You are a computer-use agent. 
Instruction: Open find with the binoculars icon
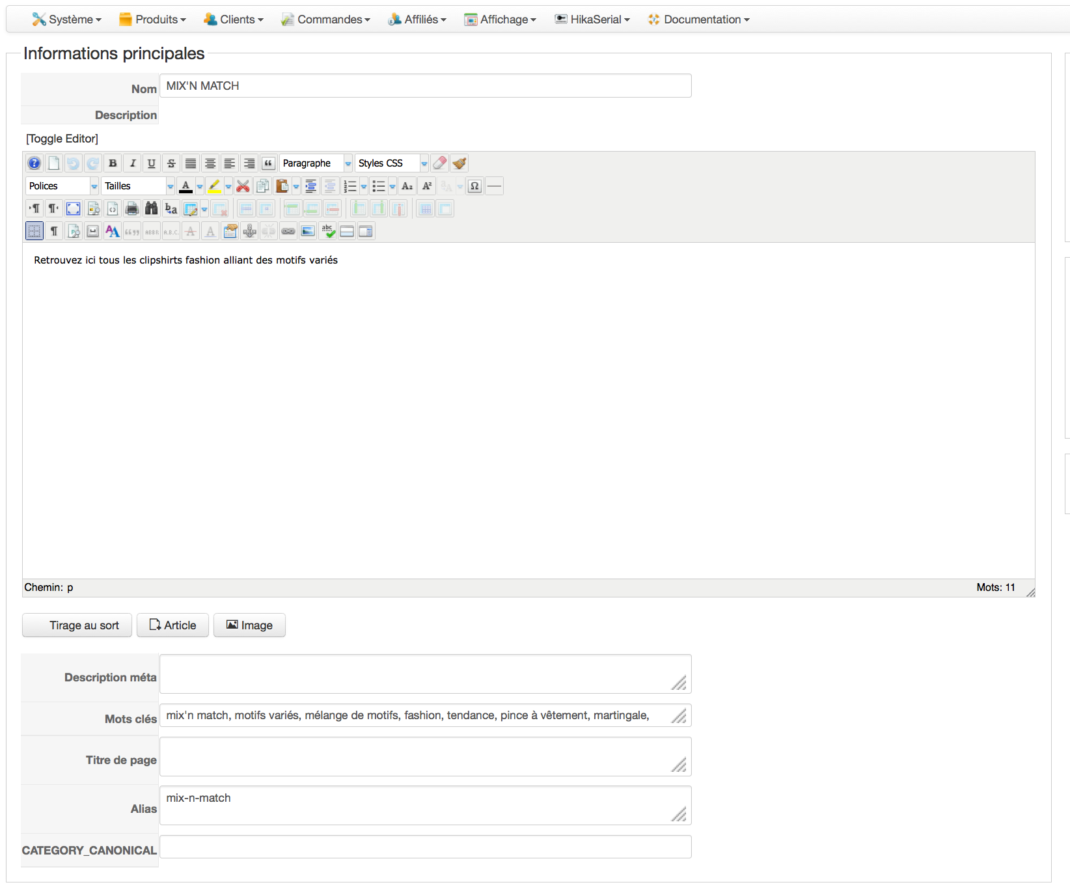(152, 209)
